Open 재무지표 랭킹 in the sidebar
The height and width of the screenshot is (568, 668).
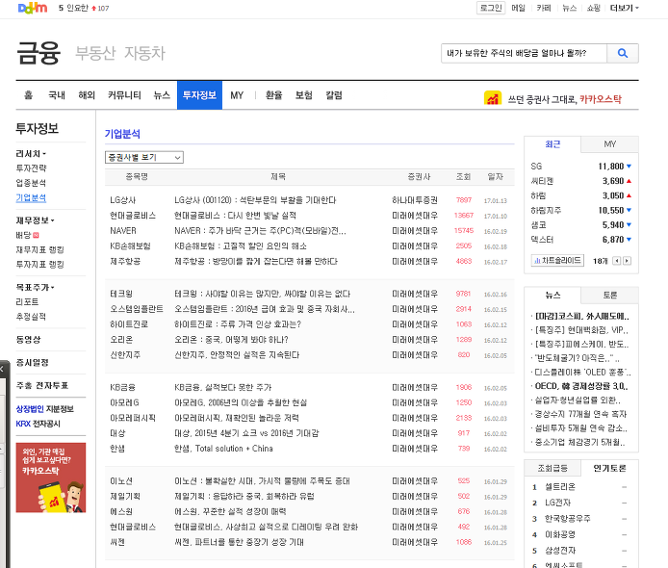point(40,249)
